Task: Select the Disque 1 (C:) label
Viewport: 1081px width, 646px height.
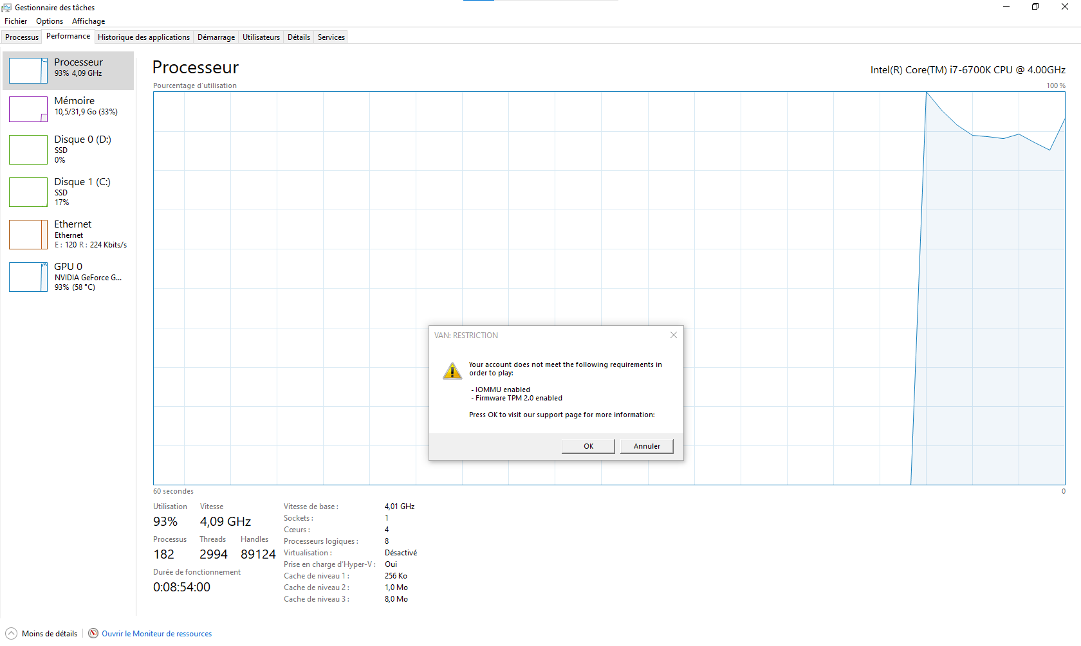Action: pyautogui.click(x=82, y=182)
